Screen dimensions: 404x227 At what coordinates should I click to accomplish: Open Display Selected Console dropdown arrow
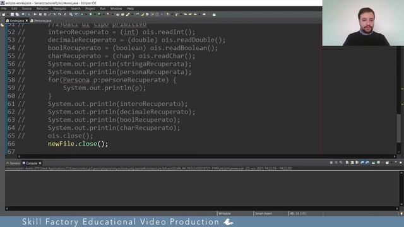(x=383, y=163)
